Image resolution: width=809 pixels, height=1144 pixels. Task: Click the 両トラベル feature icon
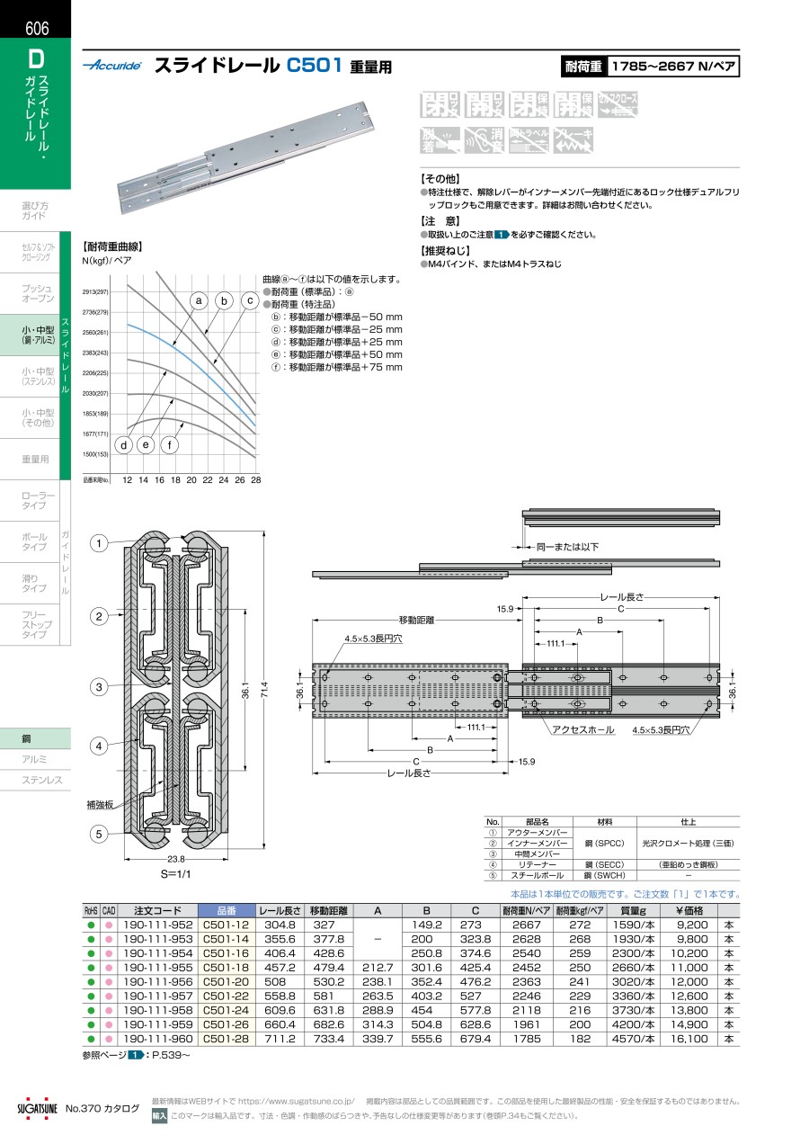pyautogui.click(x=529, y=139)
